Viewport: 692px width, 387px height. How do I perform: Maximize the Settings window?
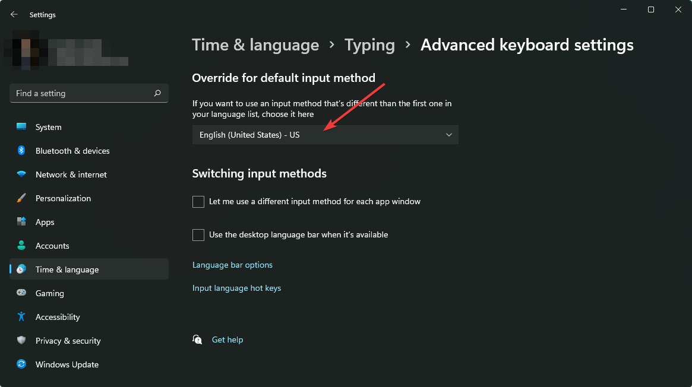(650, 9)
